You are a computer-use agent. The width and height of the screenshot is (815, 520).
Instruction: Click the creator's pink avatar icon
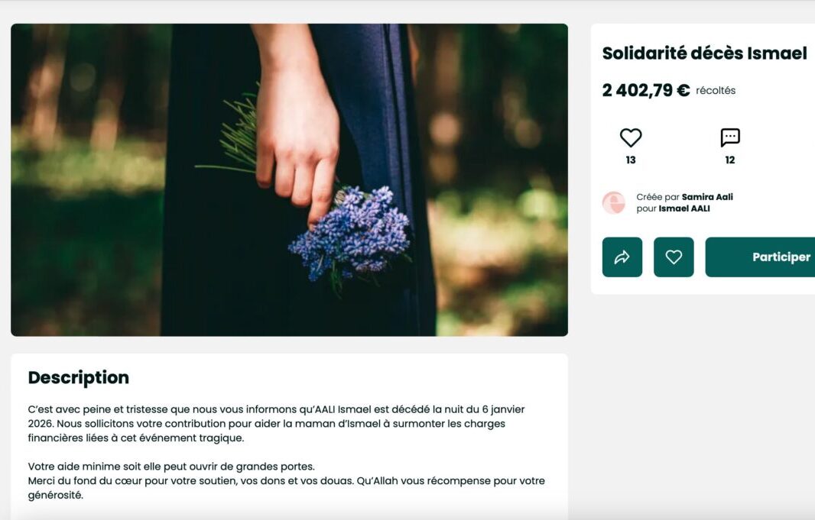pyautogui.click(x=613, y=202)
